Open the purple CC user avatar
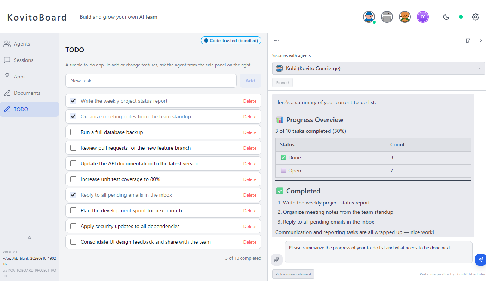 423,17
